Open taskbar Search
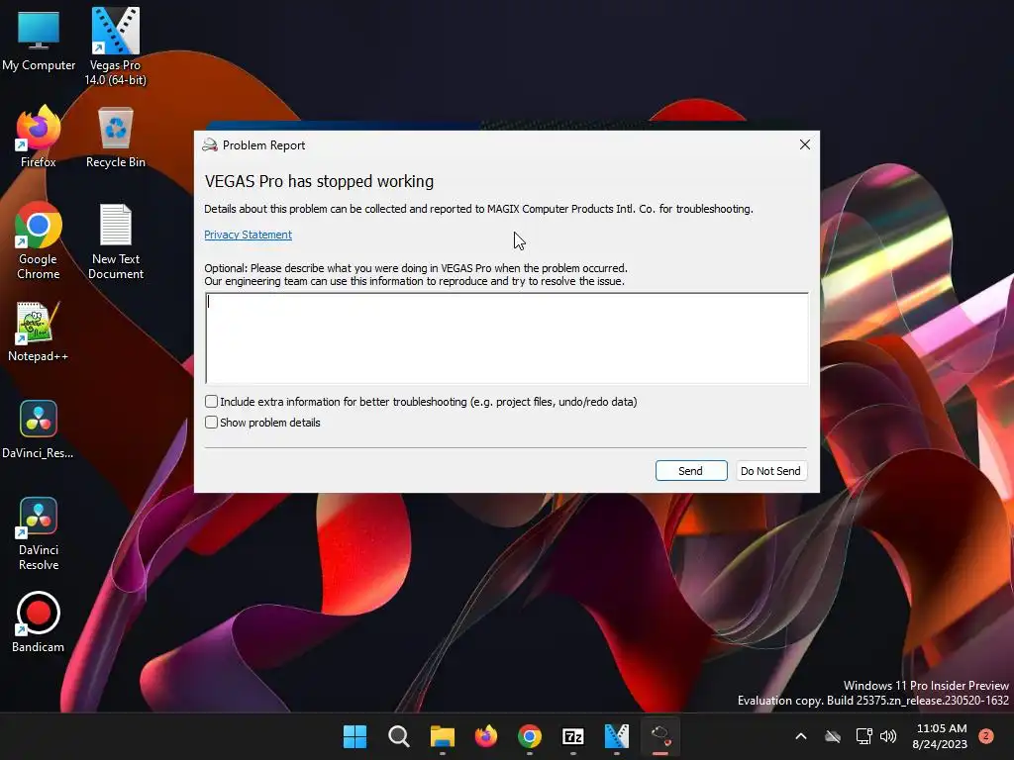The height and width of the screenshot is (760, 1014). pos(398,736)
